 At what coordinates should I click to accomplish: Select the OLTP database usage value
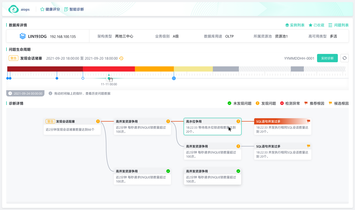[x=229, y=36]
